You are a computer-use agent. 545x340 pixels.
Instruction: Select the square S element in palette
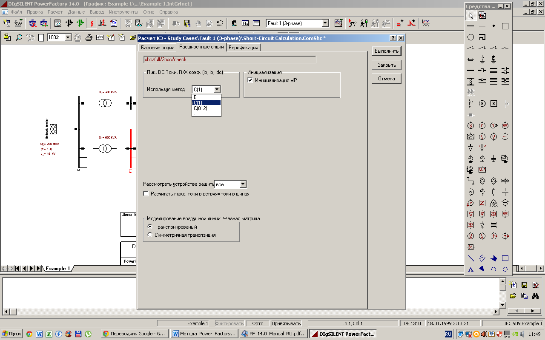tap(493, 103)
